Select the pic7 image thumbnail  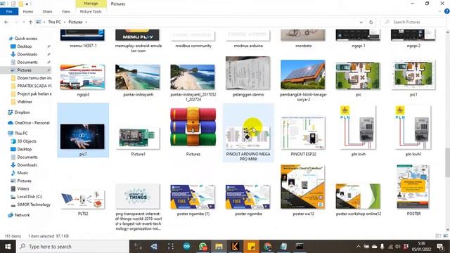(83, 136)
